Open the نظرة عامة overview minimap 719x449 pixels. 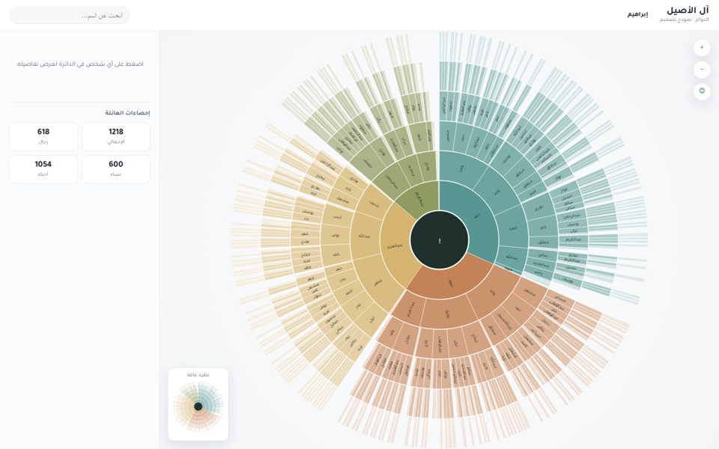tap(198, 404)
